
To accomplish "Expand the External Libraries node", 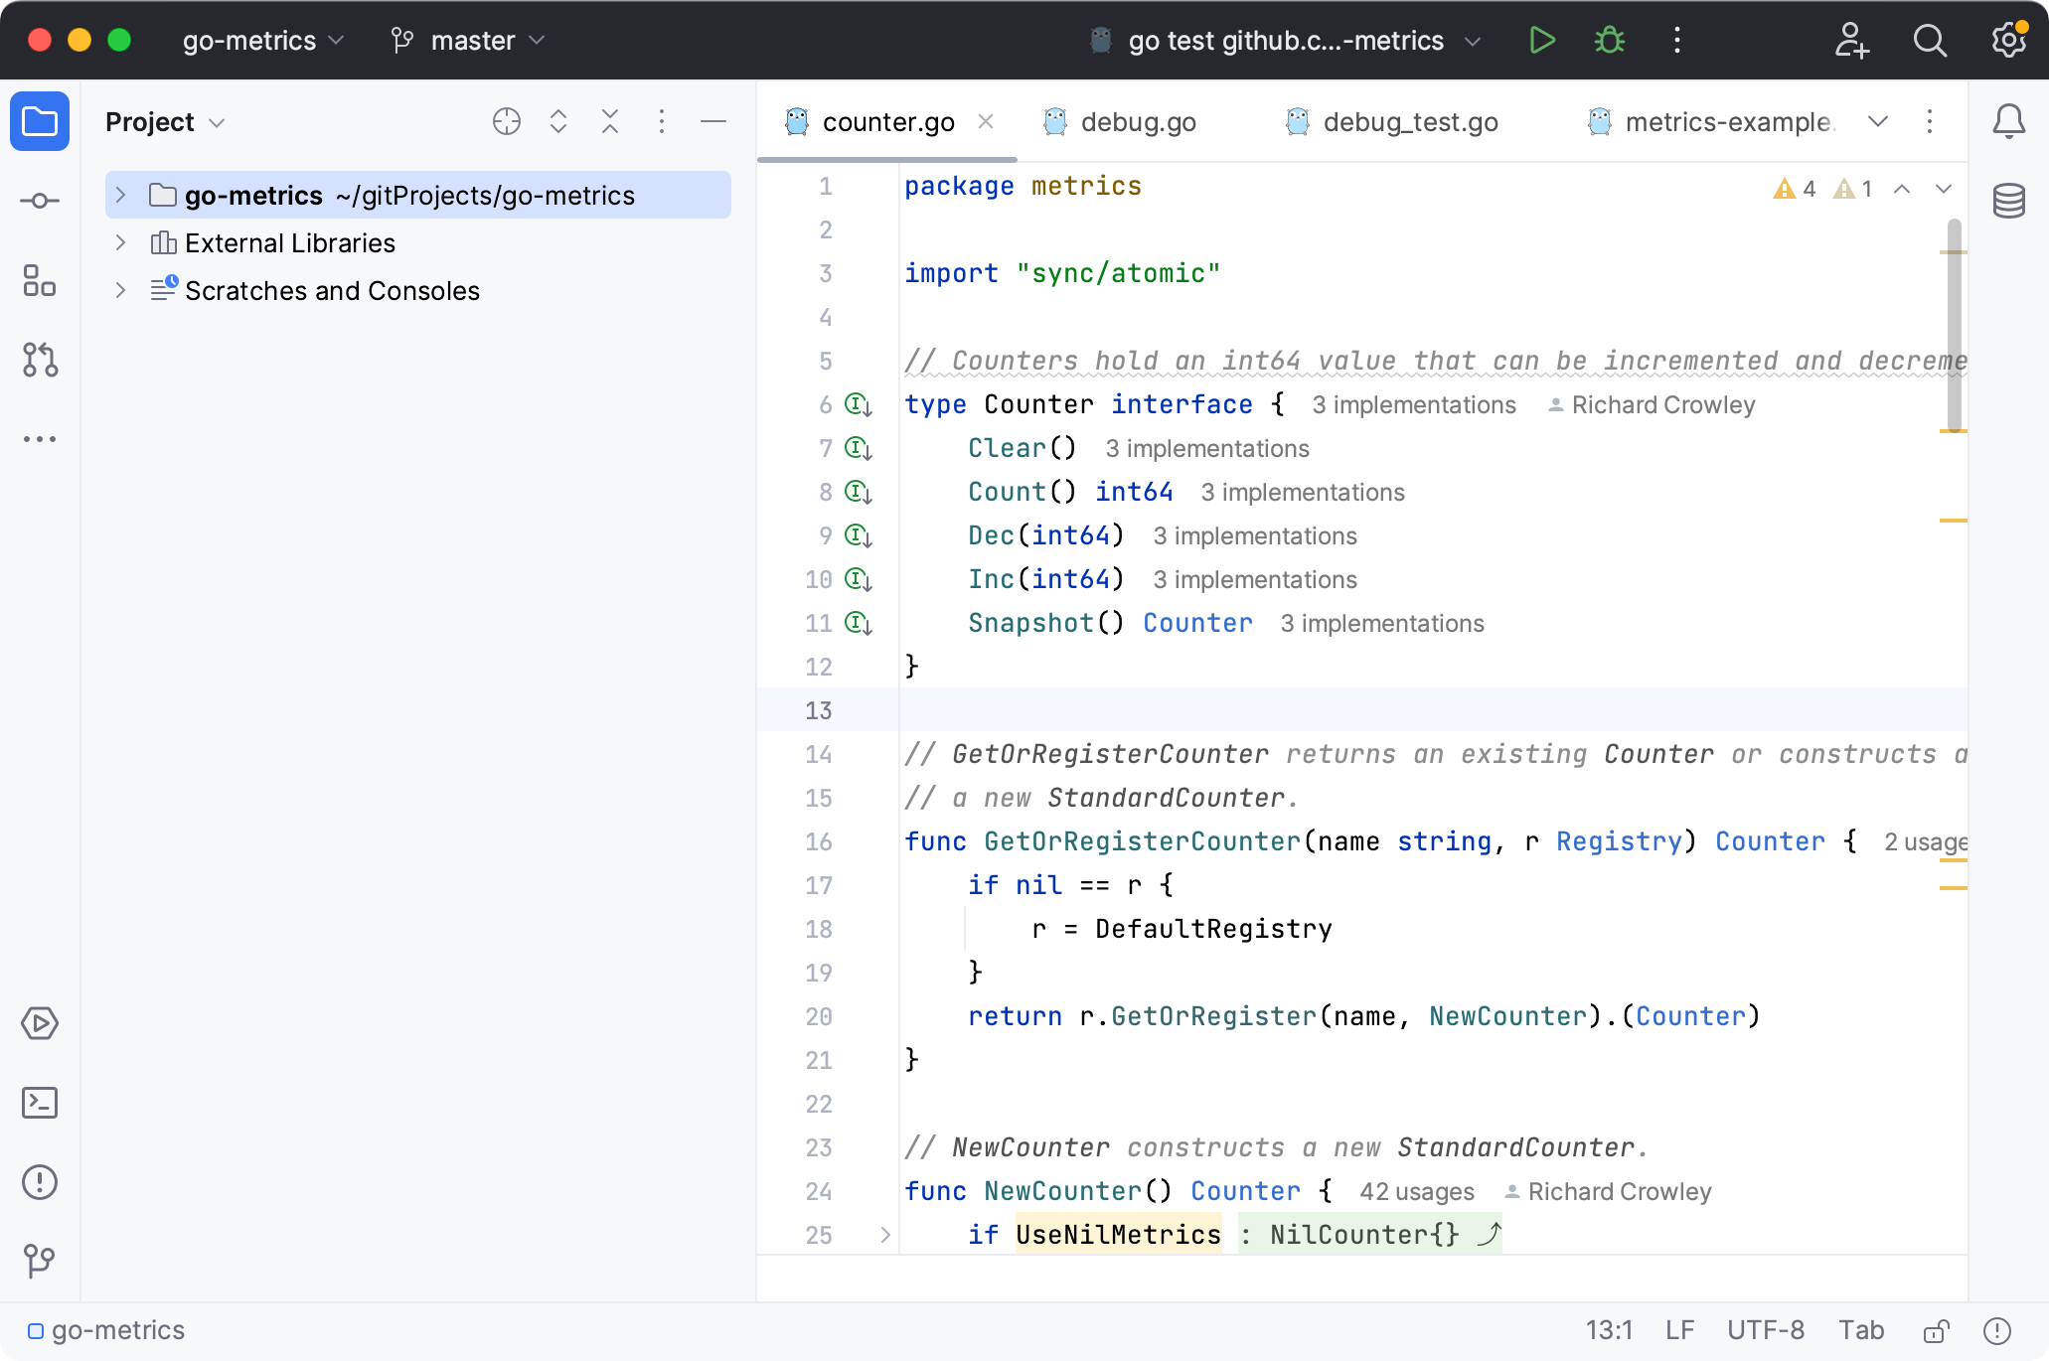I will 120,243.
